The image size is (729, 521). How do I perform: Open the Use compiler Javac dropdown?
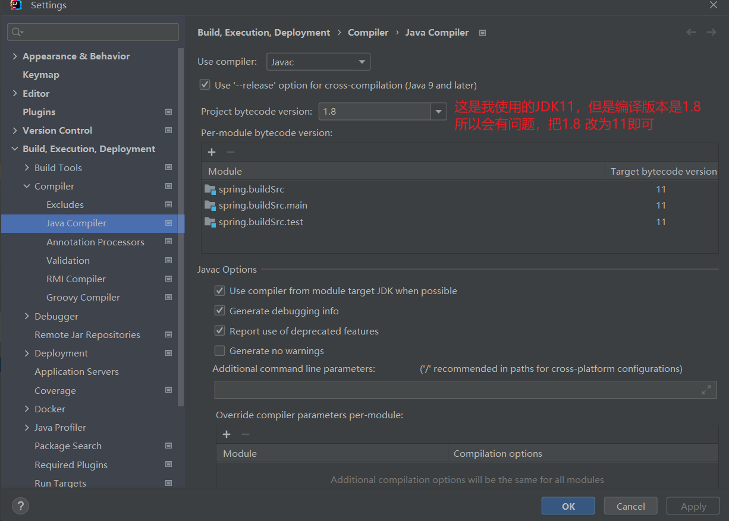pyautogui.click(x=319, y=62)
